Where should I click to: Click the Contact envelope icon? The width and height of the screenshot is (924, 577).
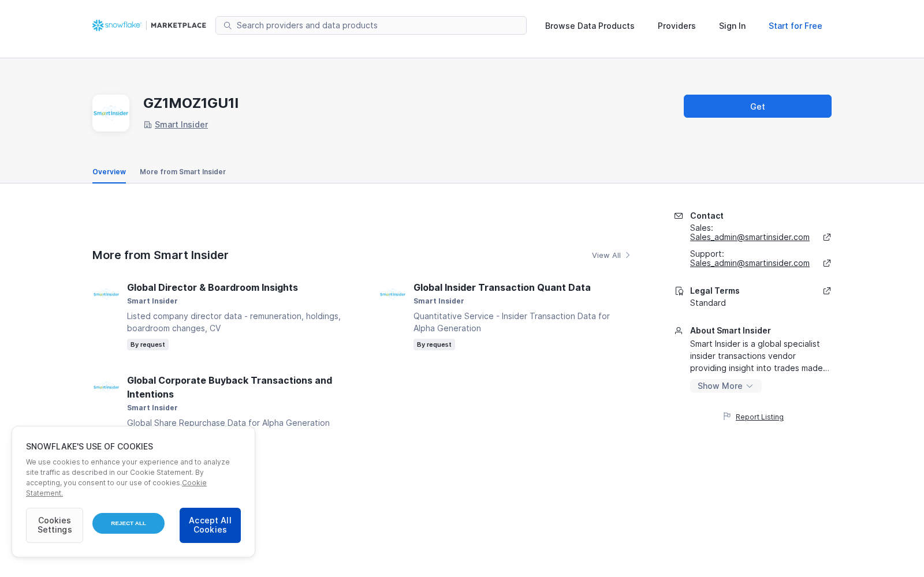[x=679, y=216]
